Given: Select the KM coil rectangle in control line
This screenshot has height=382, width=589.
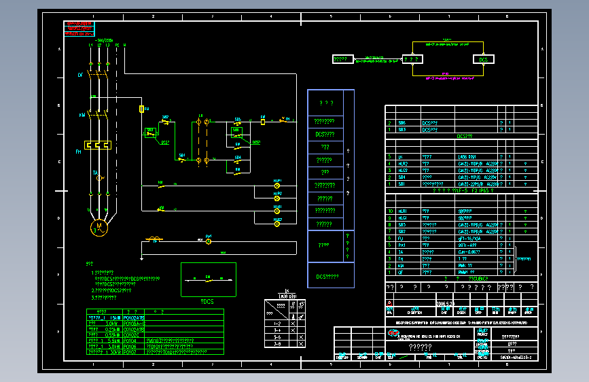Looking at the screenshot, I should (263, 122).
